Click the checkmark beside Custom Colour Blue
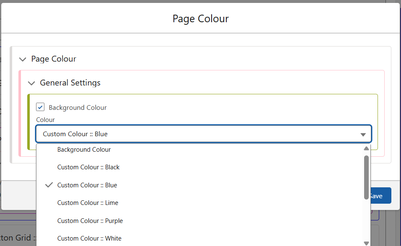Viewport: 401px width, 246px height. click(49, 185)
